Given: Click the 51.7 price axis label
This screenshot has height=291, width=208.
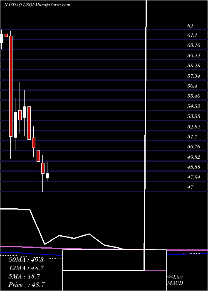Looking at the screenshot, I should [192, 137].
